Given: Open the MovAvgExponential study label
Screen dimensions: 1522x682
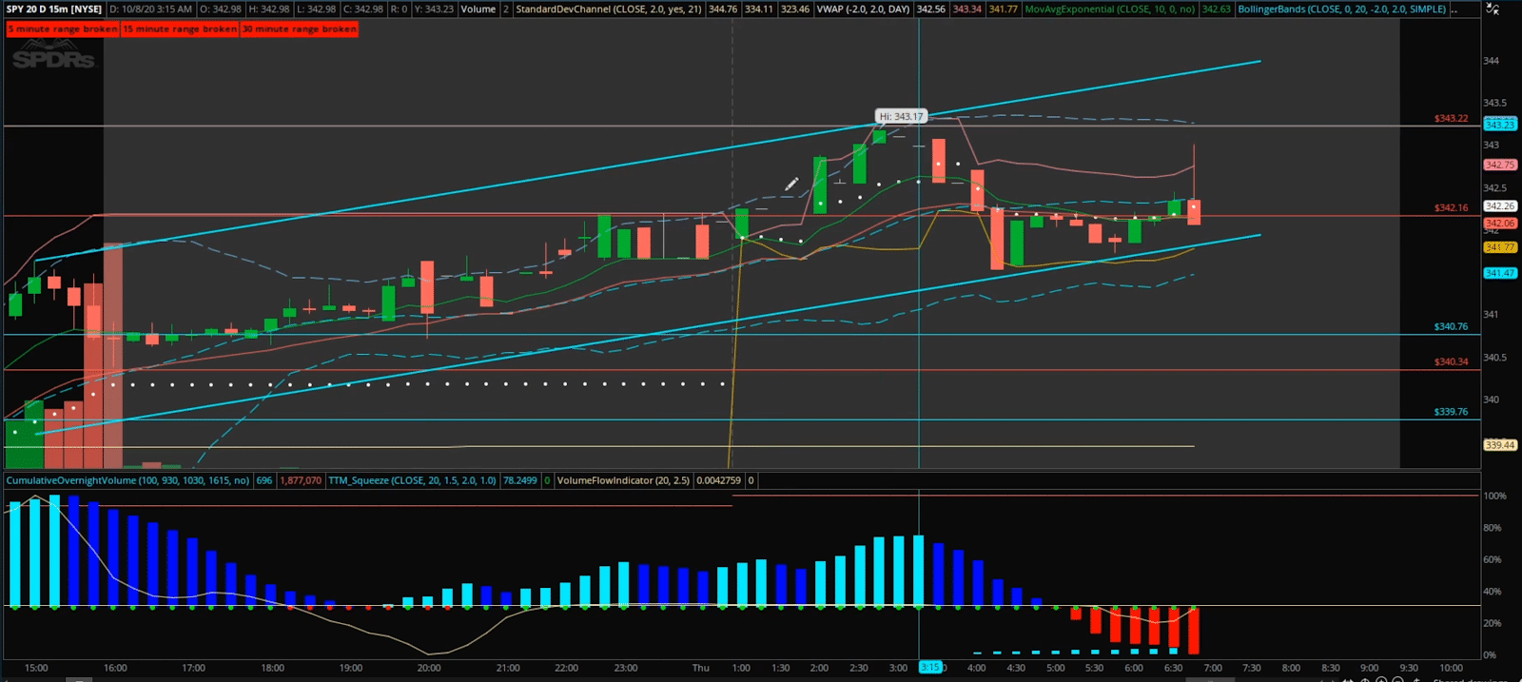Looking at the screenshot, I should [1109, 10].
